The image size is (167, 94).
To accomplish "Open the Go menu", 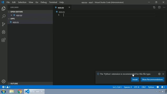I will click(37, 2).
